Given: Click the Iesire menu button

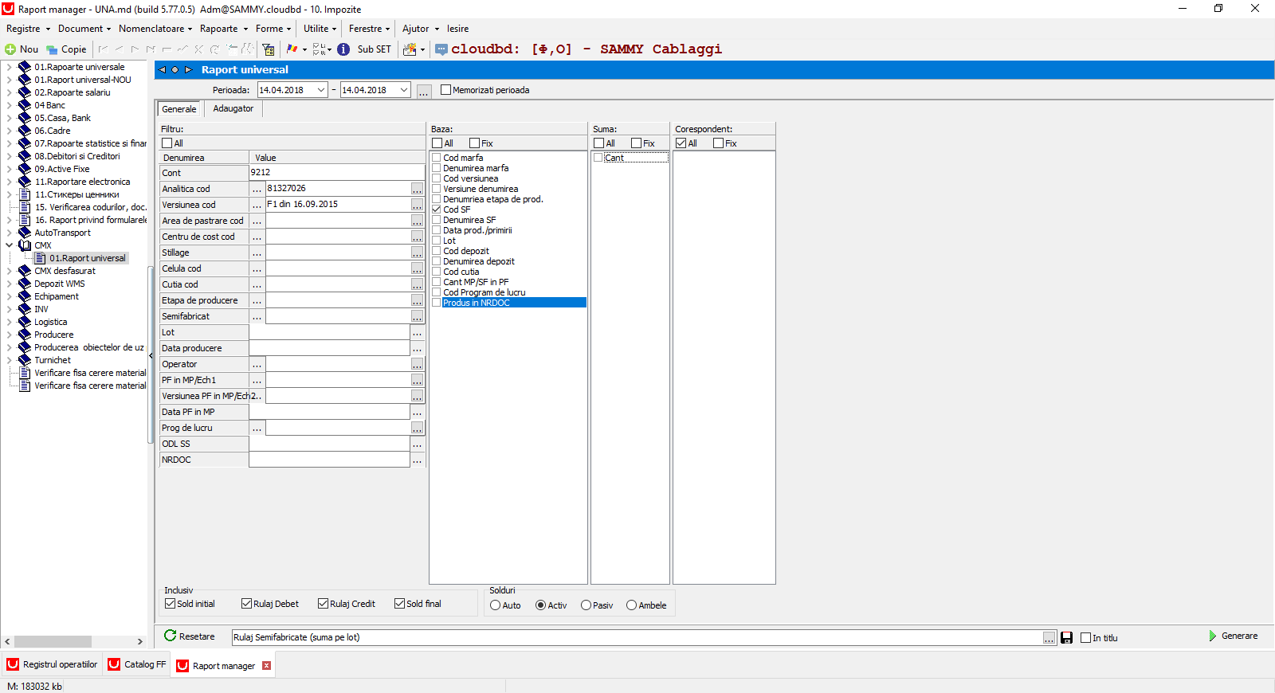Looking at the screenshot, I should coord(458,29).
